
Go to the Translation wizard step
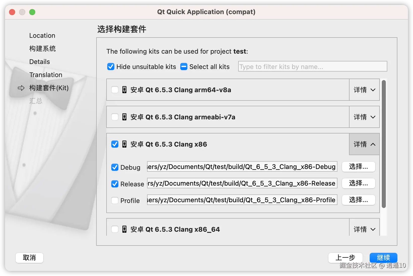click(46, 75)
